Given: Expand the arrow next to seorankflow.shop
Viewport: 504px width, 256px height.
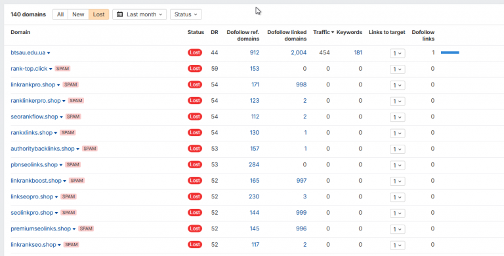Looking at the screenshot, I should coord(61,117).
